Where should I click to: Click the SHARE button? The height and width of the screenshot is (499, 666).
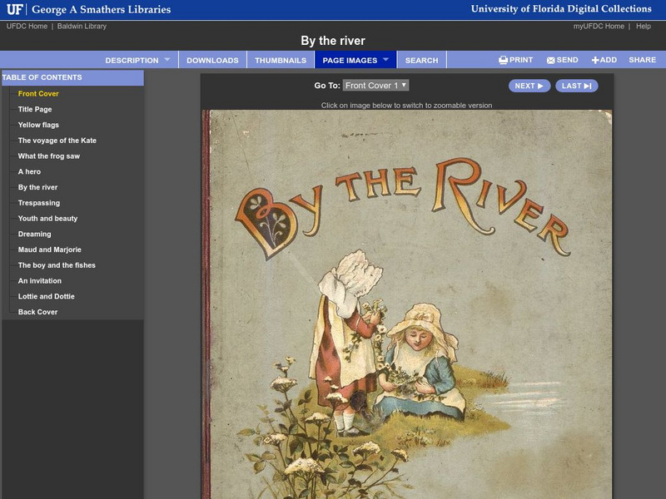coord(644,59)
